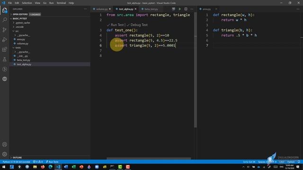Expand the Outline section

click(17, 157)
